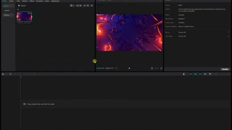Toggle clip linkage in timeline
232x130 pixels.
click(200, 74)
